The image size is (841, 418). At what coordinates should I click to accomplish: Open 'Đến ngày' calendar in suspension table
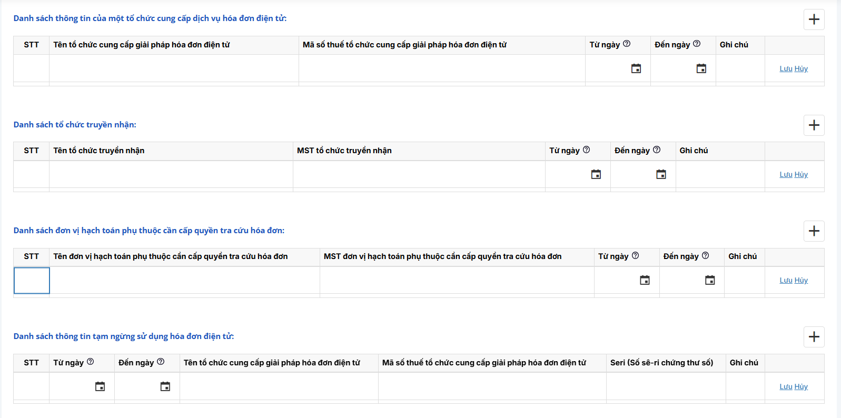click(165, 386)
